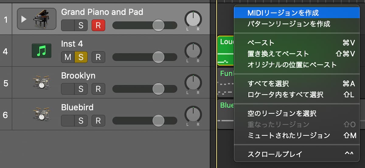The height and width of the screenshot is (168, 365).
Task: Record-enable the Brooklyn track
Action: [98, 89]
